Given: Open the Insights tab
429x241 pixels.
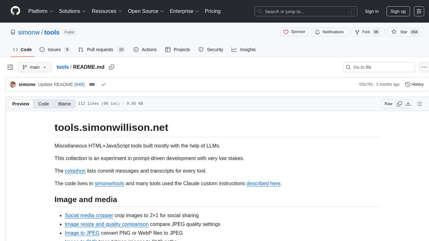Looking at the screenshot, I should (244, 50).
